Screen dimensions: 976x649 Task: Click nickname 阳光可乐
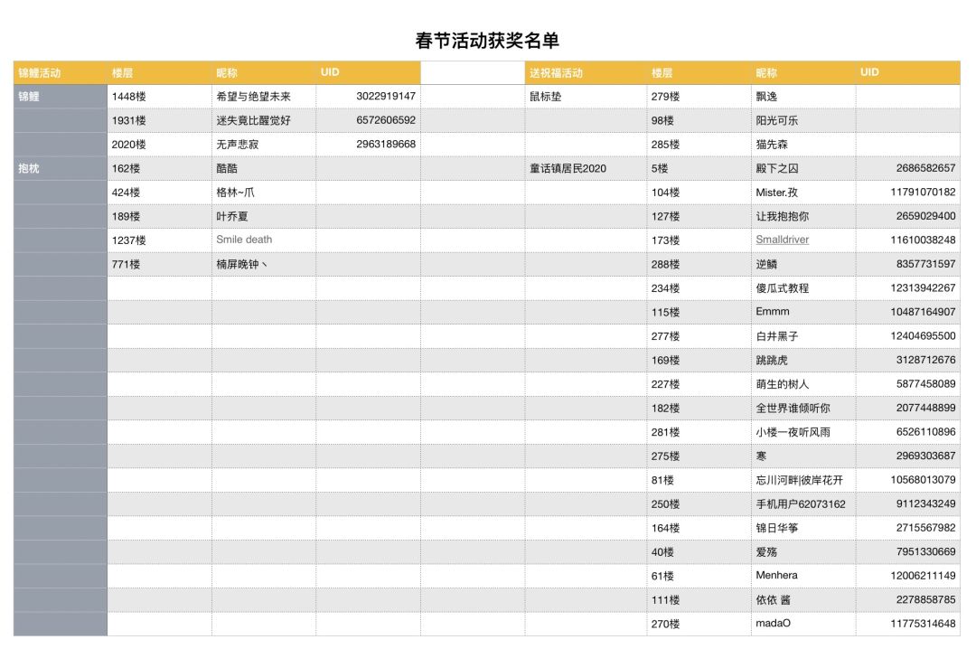[x=777, y=120]
